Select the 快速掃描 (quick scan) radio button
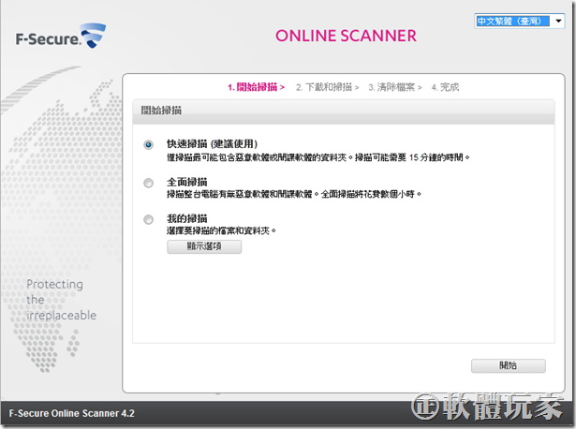 coord(148,144)
